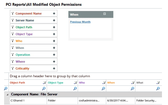
Task: Click the small square icon in When panel header
Action: 105,14
